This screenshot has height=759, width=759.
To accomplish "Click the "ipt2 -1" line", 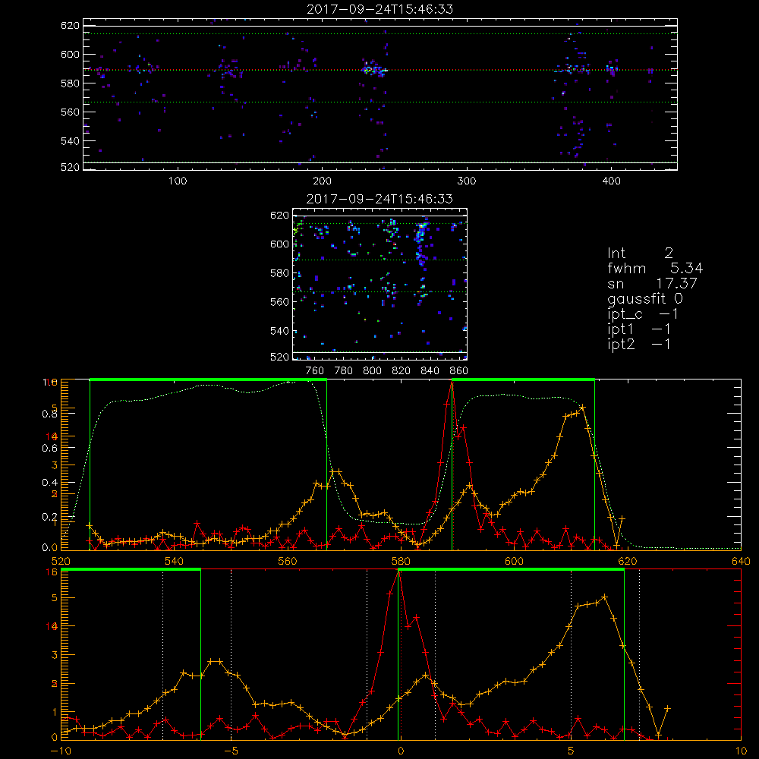I will [x=639, y=344].
